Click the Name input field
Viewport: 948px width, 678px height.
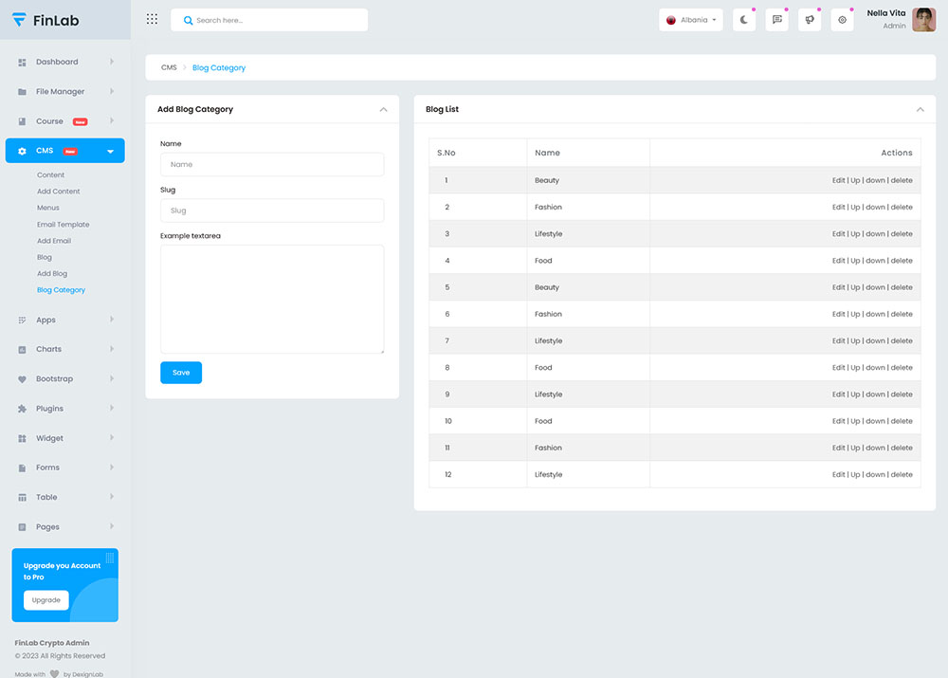point(272,165)
